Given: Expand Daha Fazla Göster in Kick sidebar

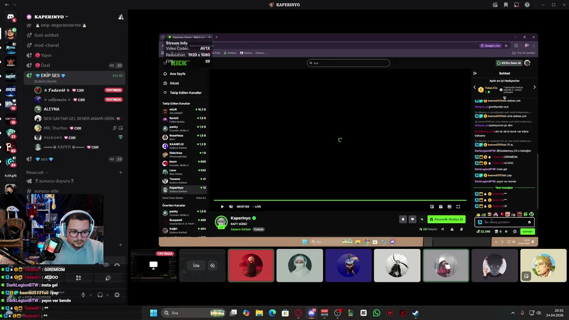Looking at the screenshot, I should click(172, 198).
